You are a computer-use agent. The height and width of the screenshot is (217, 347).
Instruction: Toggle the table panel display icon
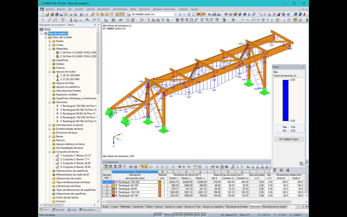[122, 14]
